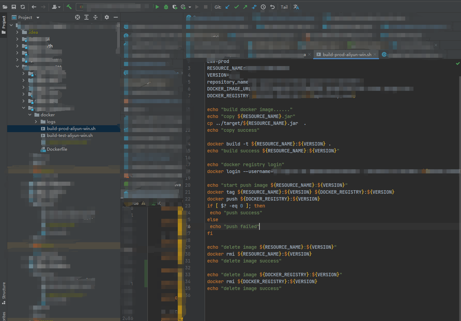The height and width of the screenshot is (321, 461).
Task: Select build-prod-aliyun-win.sh in Project tree
Action: (x=71, y=128)
